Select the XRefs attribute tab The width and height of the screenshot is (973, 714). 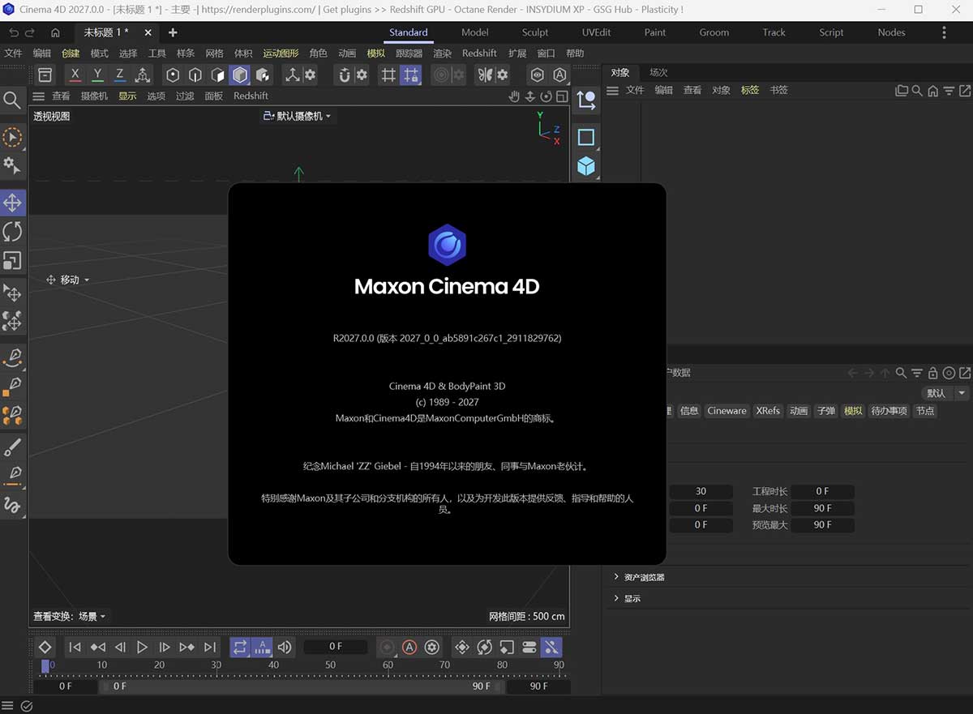(768, 411)
